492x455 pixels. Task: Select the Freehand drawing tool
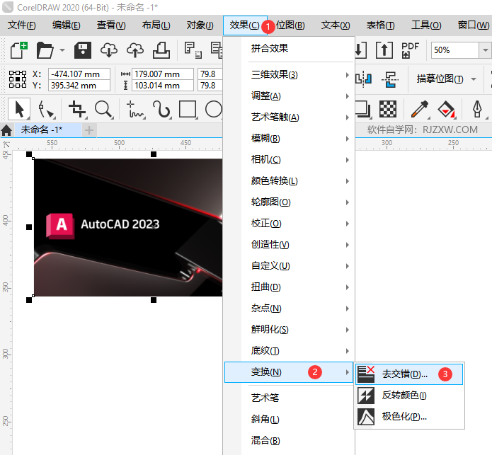135,110
